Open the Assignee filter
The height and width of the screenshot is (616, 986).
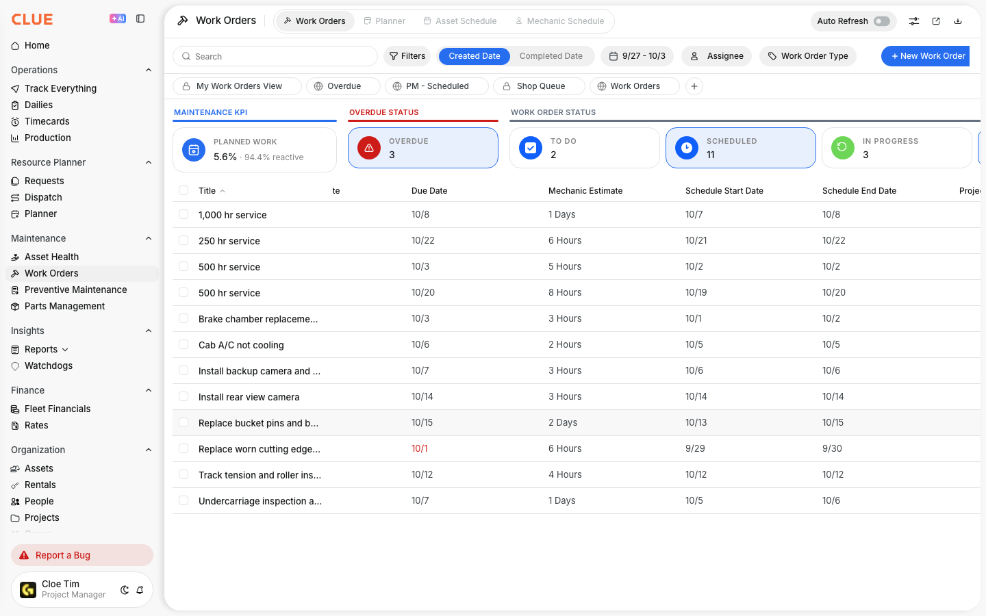tap(717, 56)
